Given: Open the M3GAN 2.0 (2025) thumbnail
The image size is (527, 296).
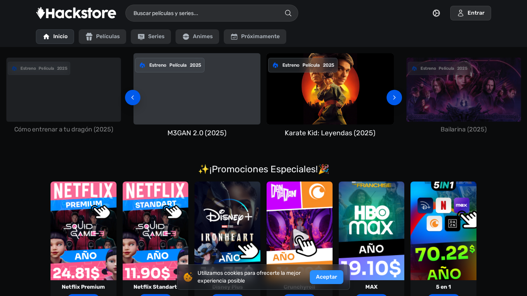Looking at the screenshot, I should [x=197, y=89].
